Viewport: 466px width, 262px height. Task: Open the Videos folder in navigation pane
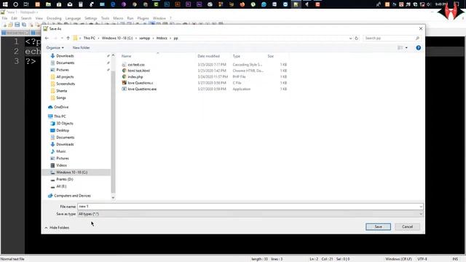[x=61, y=165]
